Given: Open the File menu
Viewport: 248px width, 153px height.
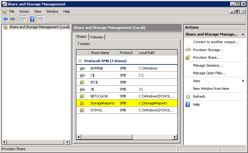Looking at the screenshot, I should [12, 11].
